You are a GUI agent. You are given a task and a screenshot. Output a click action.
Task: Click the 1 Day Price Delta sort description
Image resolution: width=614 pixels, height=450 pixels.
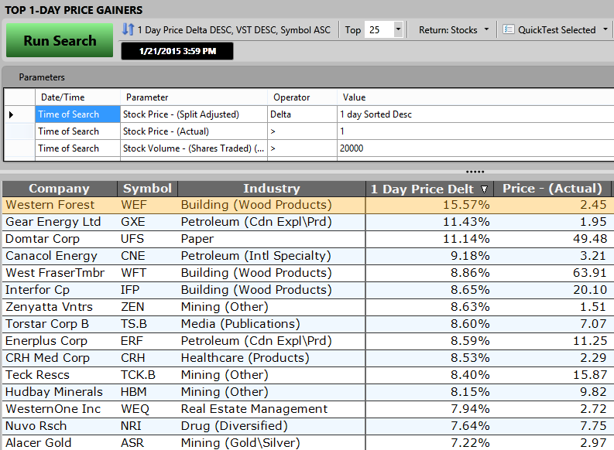pos(234,29)
